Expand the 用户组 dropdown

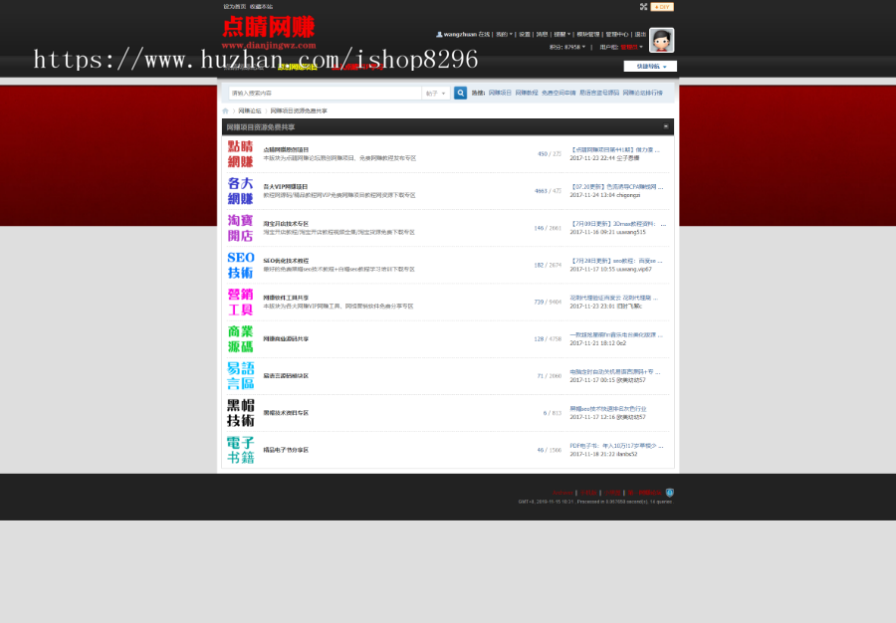tap(621, 47)
